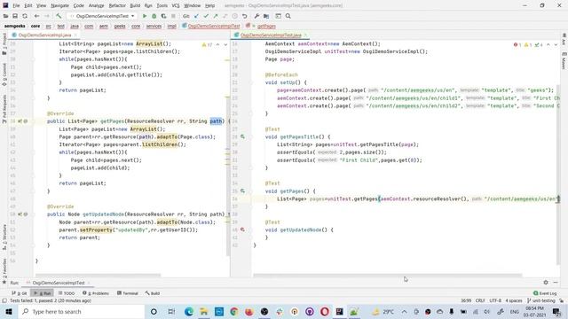Toggle the Commit tool window on left stripe
Screen dimensions: 568x319
(4, 74)
